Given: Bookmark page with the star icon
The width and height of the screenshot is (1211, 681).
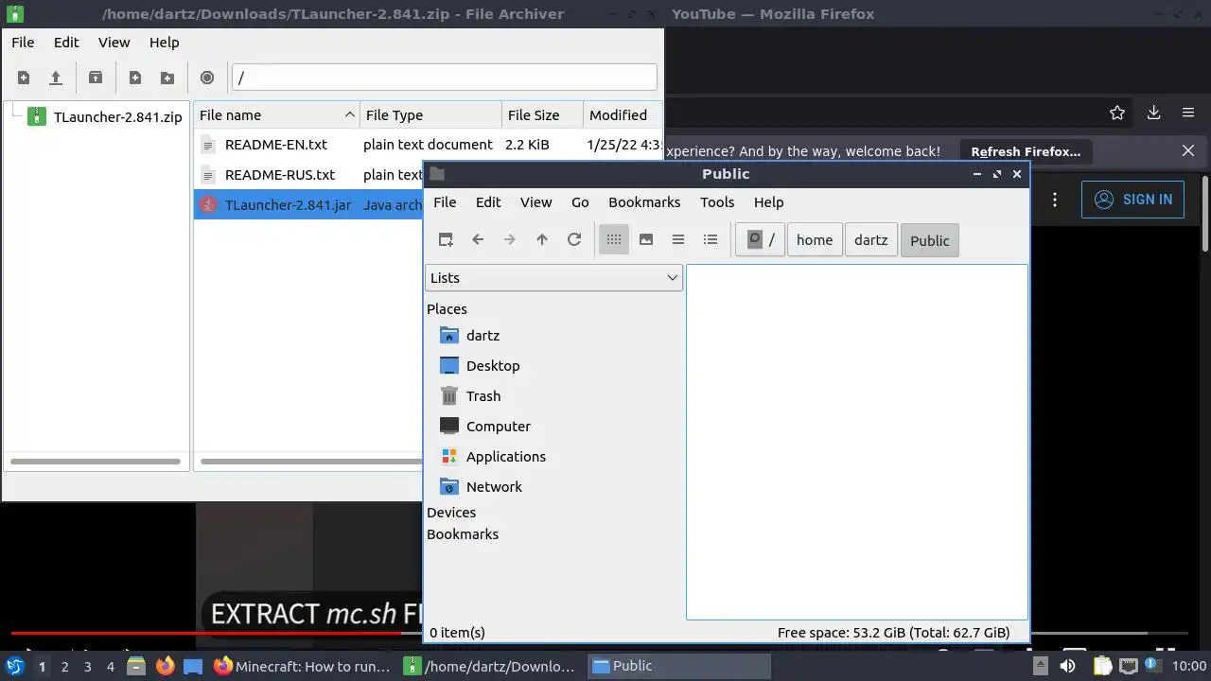Looking at the screenshot, I should (1117, 113).
